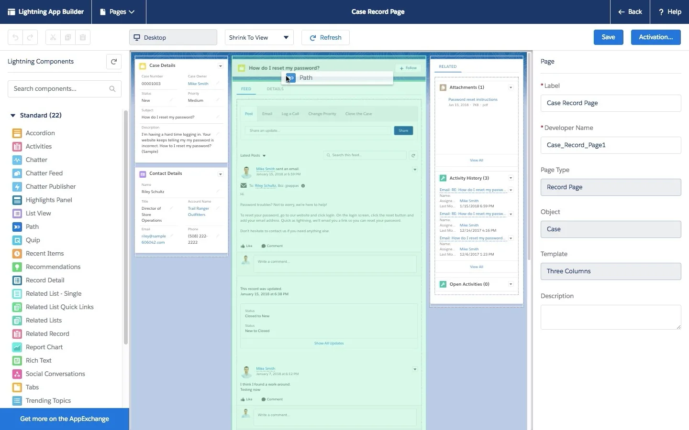The height and width of the screenshot is (430, 689).
Task: Refresh the Lightning Components list
Action: (114, 62)
